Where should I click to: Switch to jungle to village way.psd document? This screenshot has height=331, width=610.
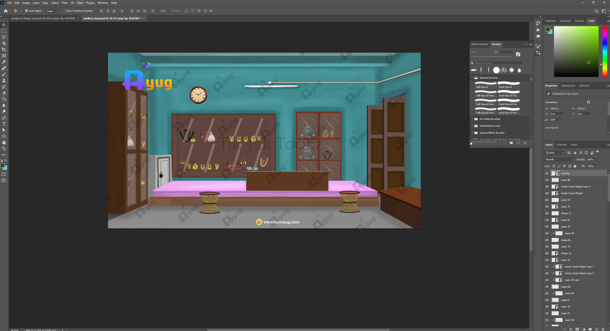[x=43, y=18]
